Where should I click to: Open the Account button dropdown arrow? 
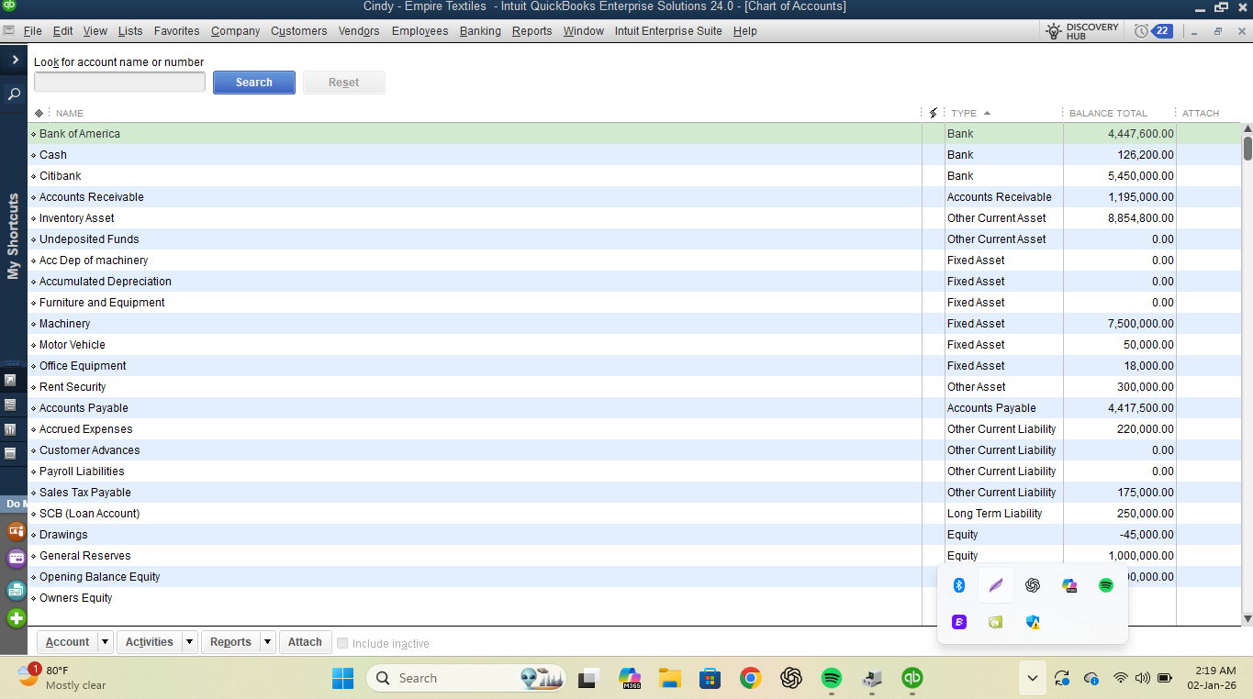[x=105, y=642]
